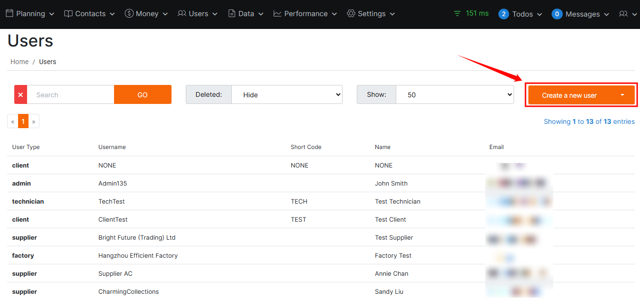Open the Deleted filter dropdown
The height and width of the screenshot is (299, 640).
point(287,95)
